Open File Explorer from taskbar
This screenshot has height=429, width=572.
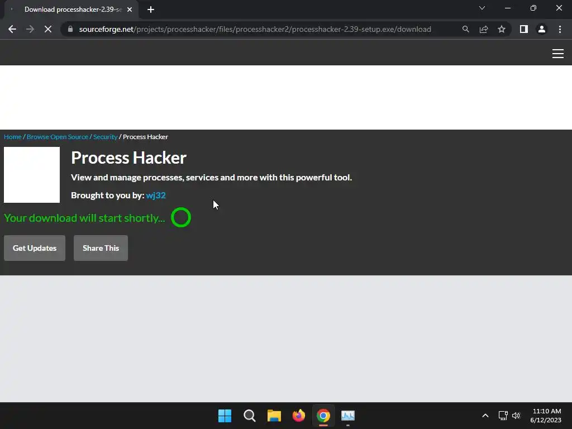point(274,416)
